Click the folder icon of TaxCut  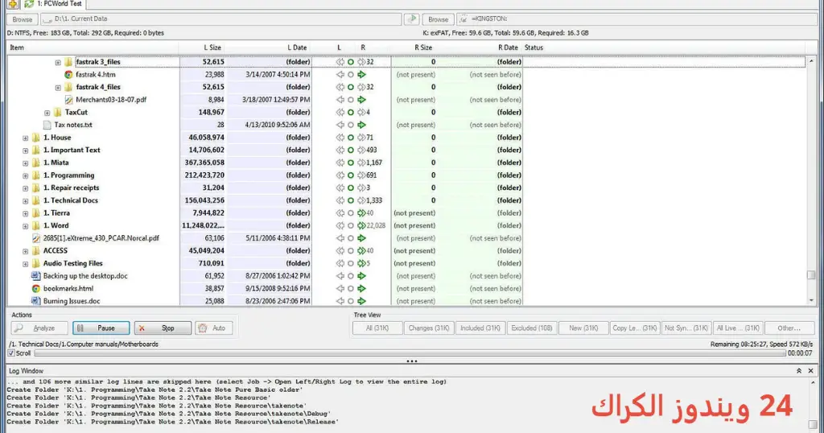(57, 113)
